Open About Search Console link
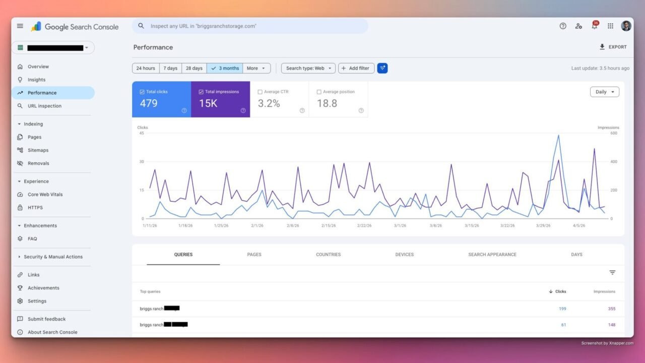 click(x=52, y=332)
